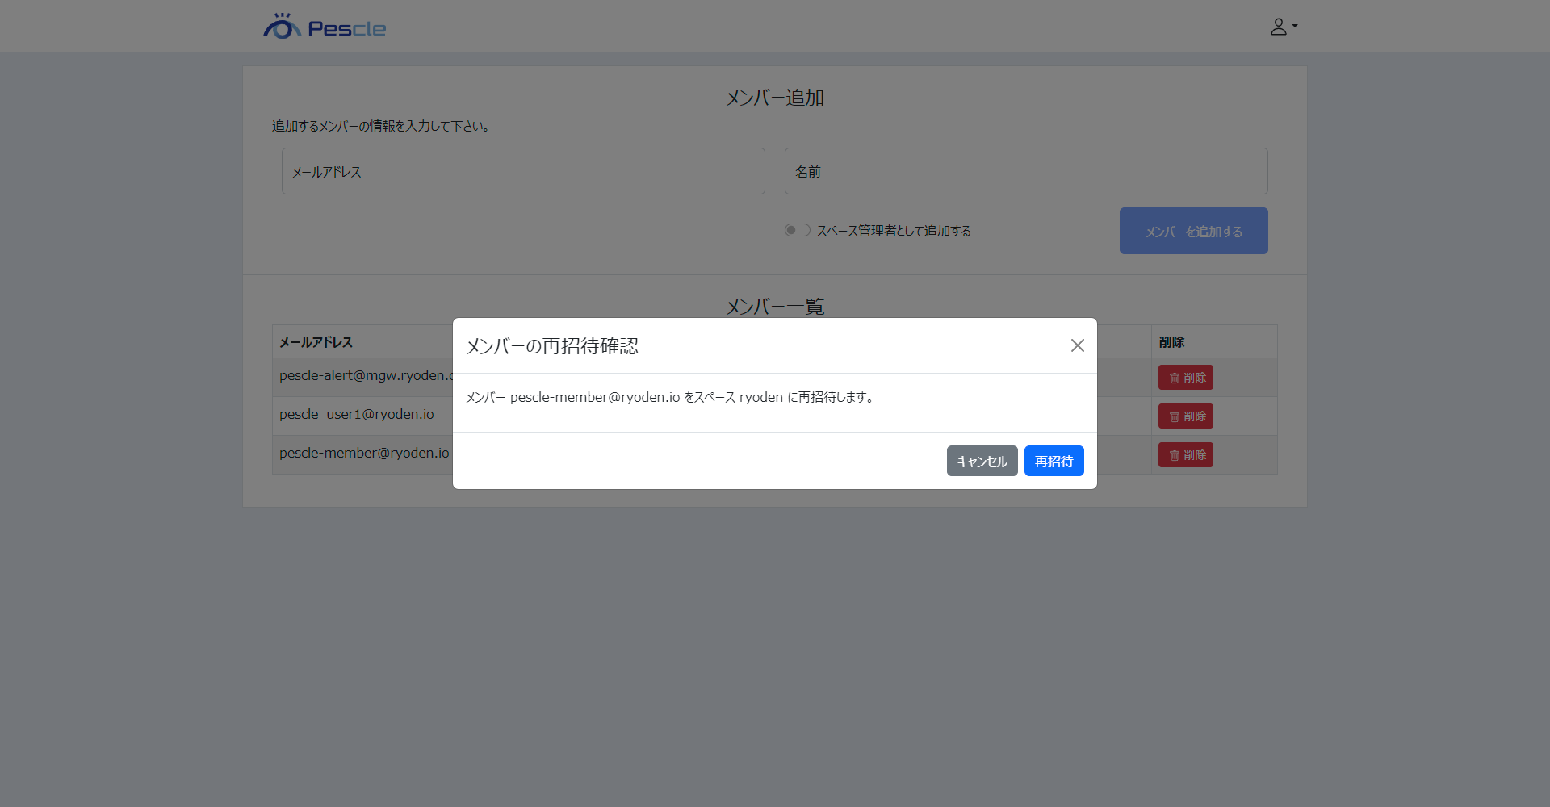
Task: Click the メールアドレス input field
Action: tap(523, 171)
